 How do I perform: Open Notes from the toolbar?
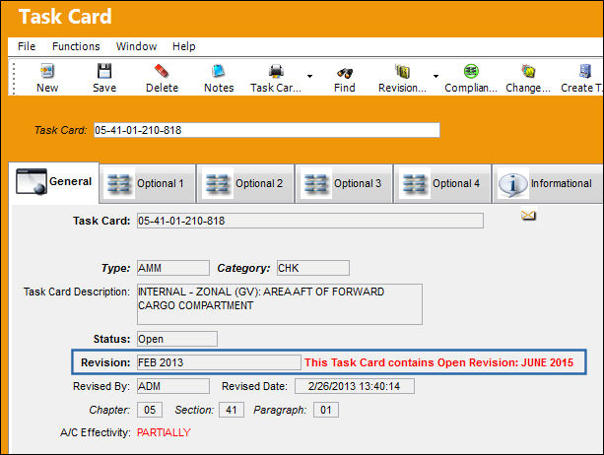219,71
